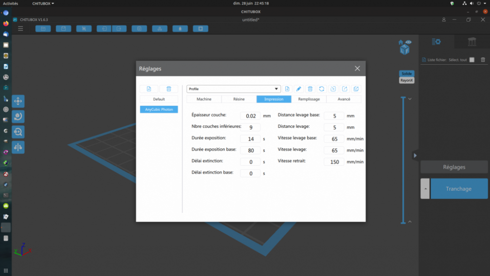Close the Réglages dialog
Viewport: 490px width, 276px height.
(x=357, y=69)
